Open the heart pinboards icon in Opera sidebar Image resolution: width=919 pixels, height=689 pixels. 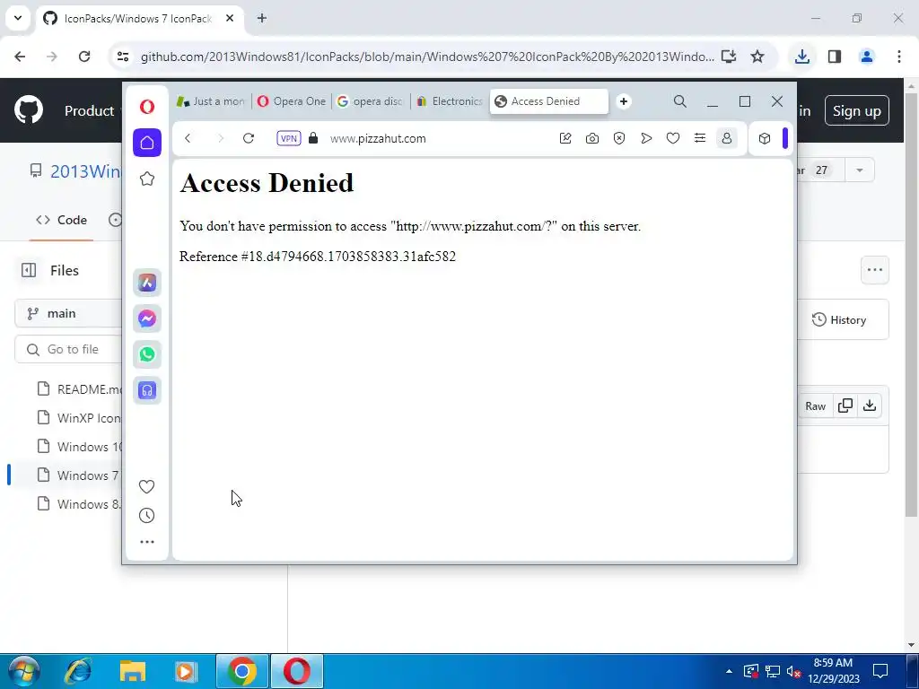pyautogui.click(x=147, y=486)
